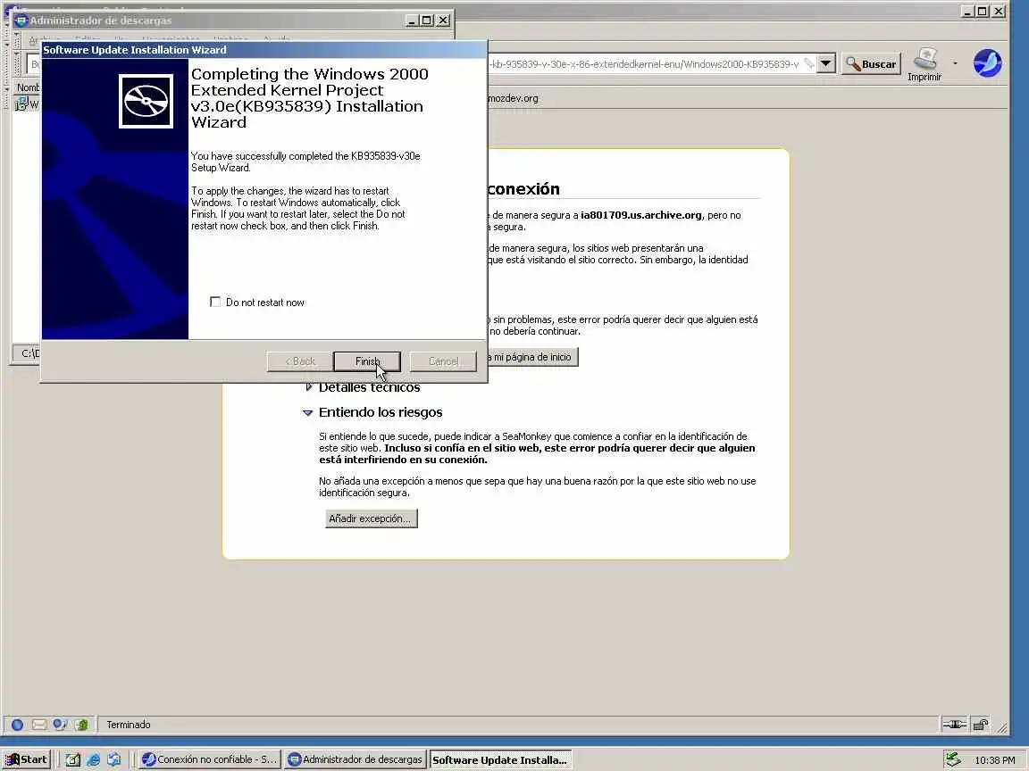
Task: Switch to 'Conexión no confiable' taskbar window
Action: tap(210, 760)
